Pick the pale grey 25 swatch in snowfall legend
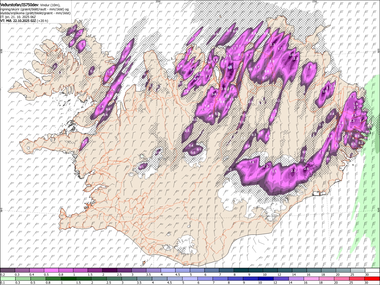 click(x=358, y=270)
